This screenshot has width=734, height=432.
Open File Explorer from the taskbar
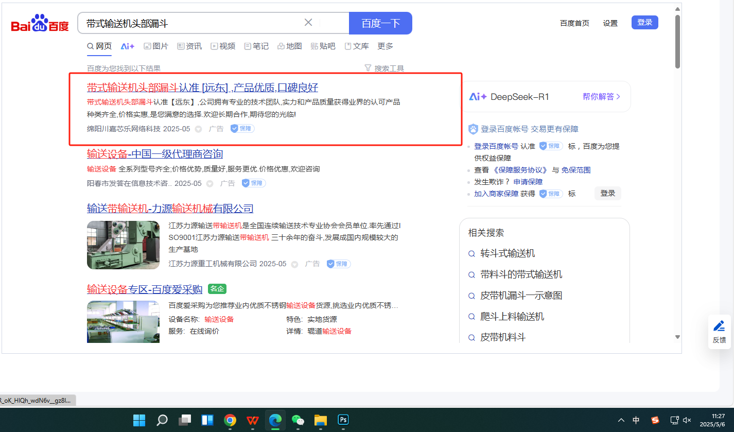pyautogui.click(x=321, y=420)
